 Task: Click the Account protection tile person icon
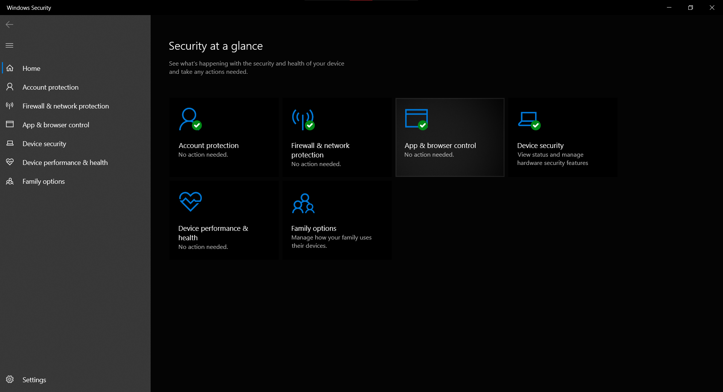click(190, 119)
